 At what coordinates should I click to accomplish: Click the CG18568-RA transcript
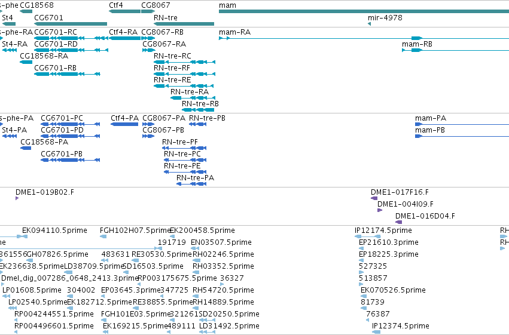(x=26, y=62)
